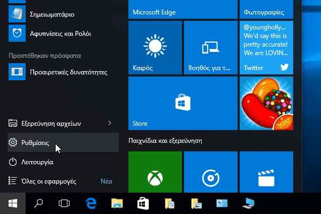
Task: Open the Store tile
Action: [x=183, y=103]
